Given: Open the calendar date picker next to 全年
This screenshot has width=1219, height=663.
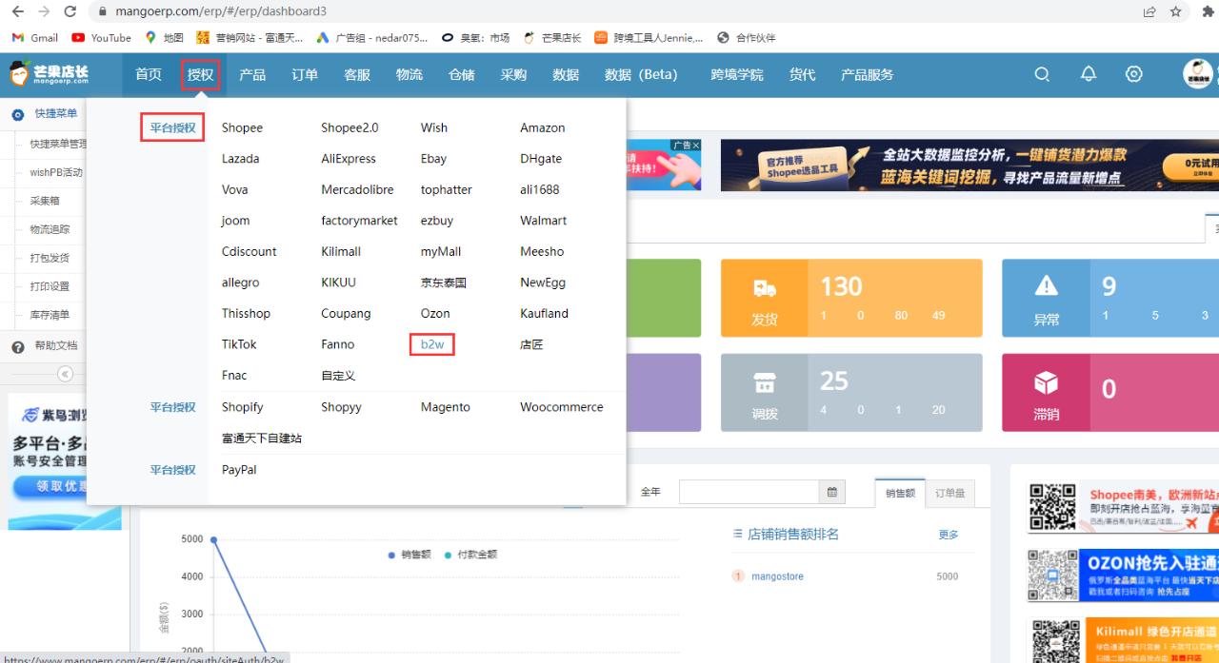Looking at the screenshot, I should coord(830,492).
